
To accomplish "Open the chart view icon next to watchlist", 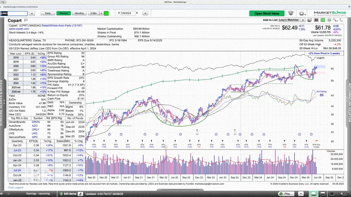I will tap(310, 20).
